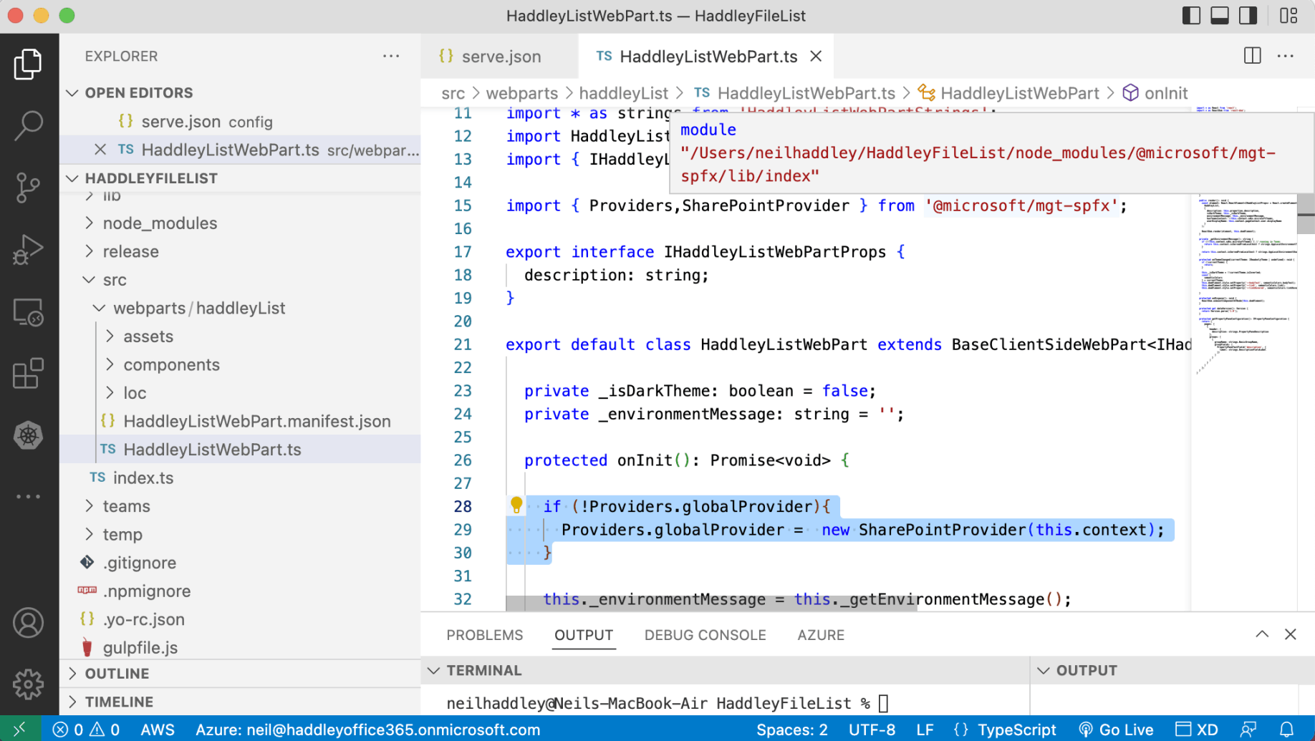1315x741 pixels.
Task: Expand the node_modules folder
Action: (x=159, y=223)
